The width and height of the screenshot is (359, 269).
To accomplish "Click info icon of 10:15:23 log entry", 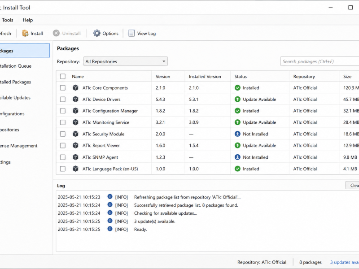I will 110,196.
